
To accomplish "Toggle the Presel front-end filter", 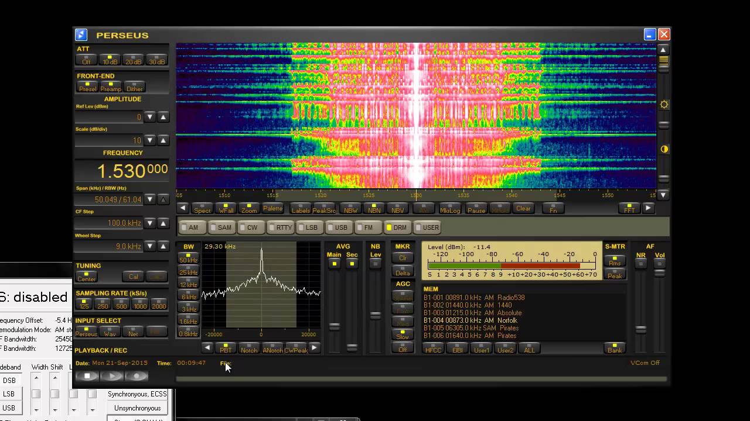I will tap(87, 87).
